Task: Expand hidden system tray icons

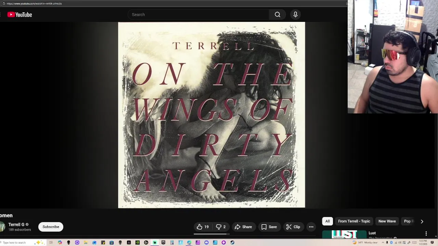Action: [383, 243]
